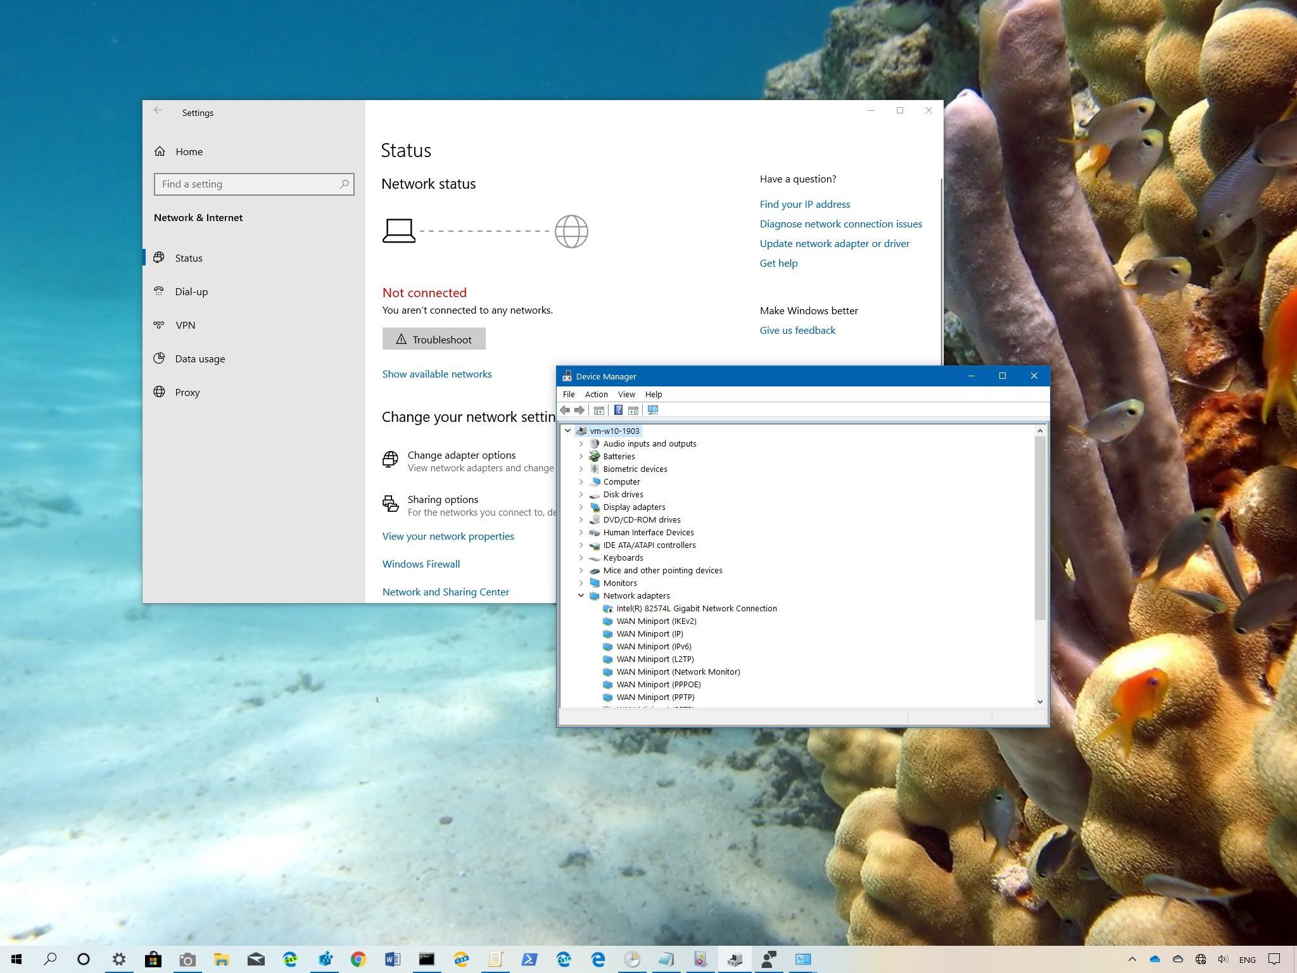Viewport: 1297px width, 973px height.
Task: Open the View menu in Device Manager
Action: pos(626,394)
